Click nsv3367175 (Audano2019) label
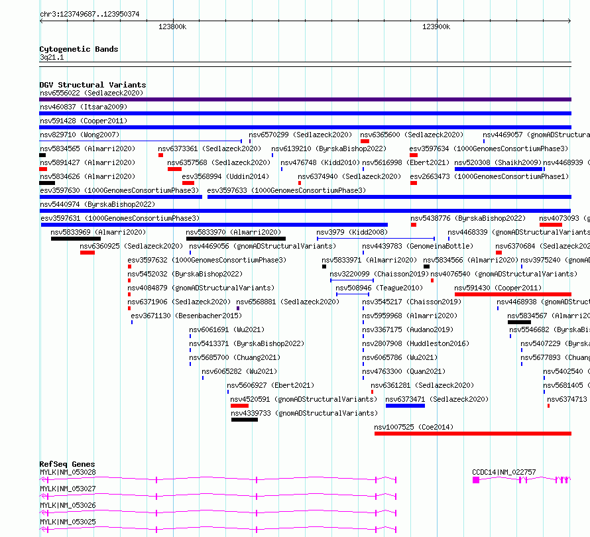Viewport: 590px width, 537px height. [x=408, y=329]
